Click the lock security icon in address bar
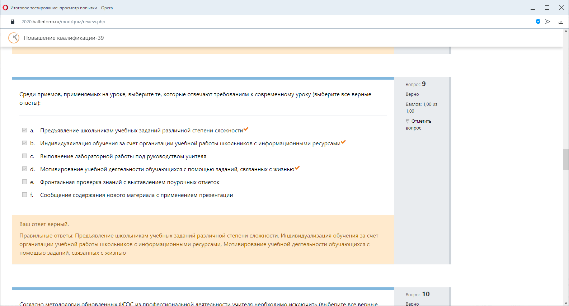The height and width of the screenshot is (306, 569). [13, 22]
